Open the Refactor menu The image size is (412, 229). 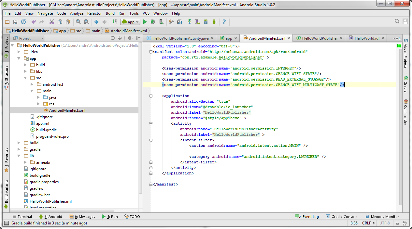(94, 13)
